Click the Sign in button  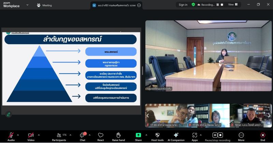point(183,5)
